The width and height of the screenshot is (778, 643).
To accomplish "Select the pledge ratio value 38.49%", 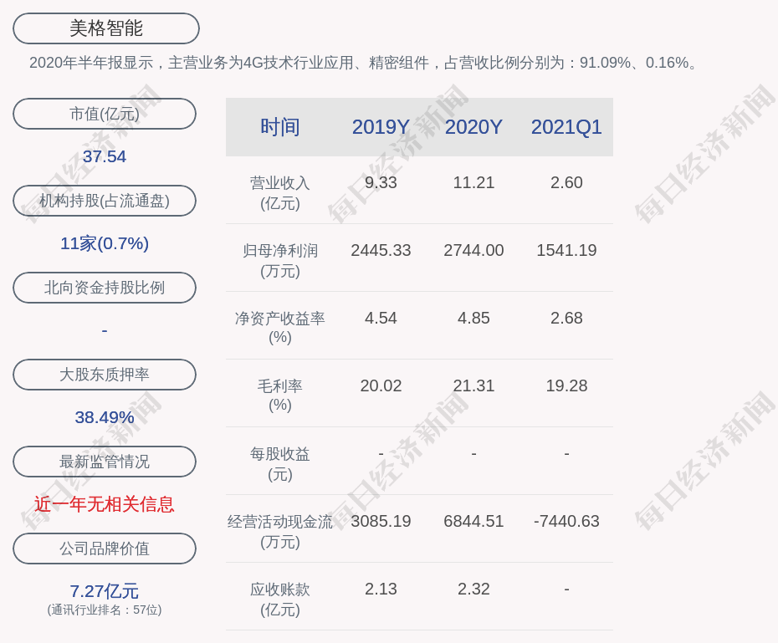I will 105,417.
